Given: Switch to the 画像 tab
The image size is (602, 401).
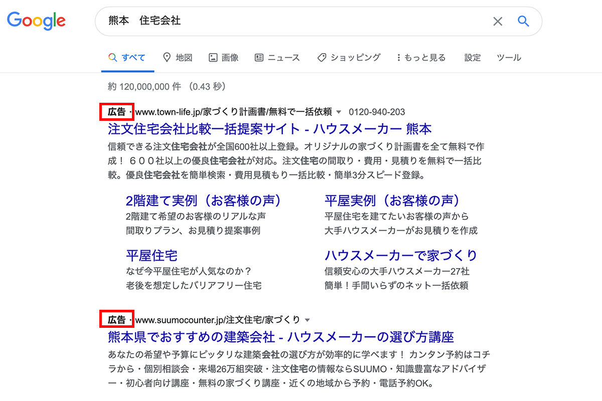Looking at the screenshot, I should coord(224,58).
